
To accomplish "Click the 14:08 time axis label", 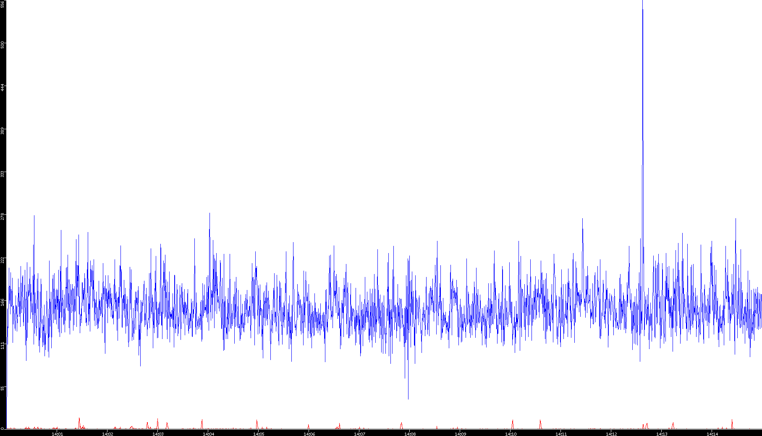I will 410,434.
